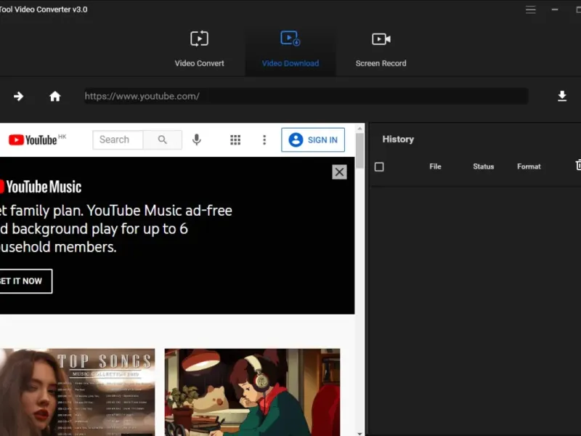Viewport: 581px width, 436px height.
Task: Close the YouTube Music ad banner
Action: [x=339, y=171]
